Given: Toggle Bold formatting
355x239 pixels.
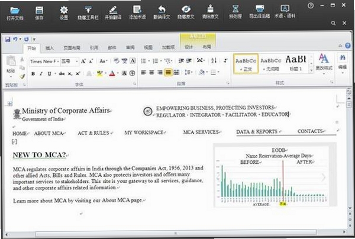Looking at the screenshot, I should [33, 74].
